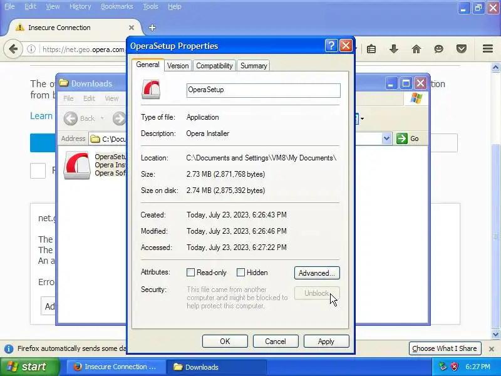This screenshot has width=501, height=376.
Task: Open the Pocket icon in Firefox toolbar
Action: [x=462, y=49]
